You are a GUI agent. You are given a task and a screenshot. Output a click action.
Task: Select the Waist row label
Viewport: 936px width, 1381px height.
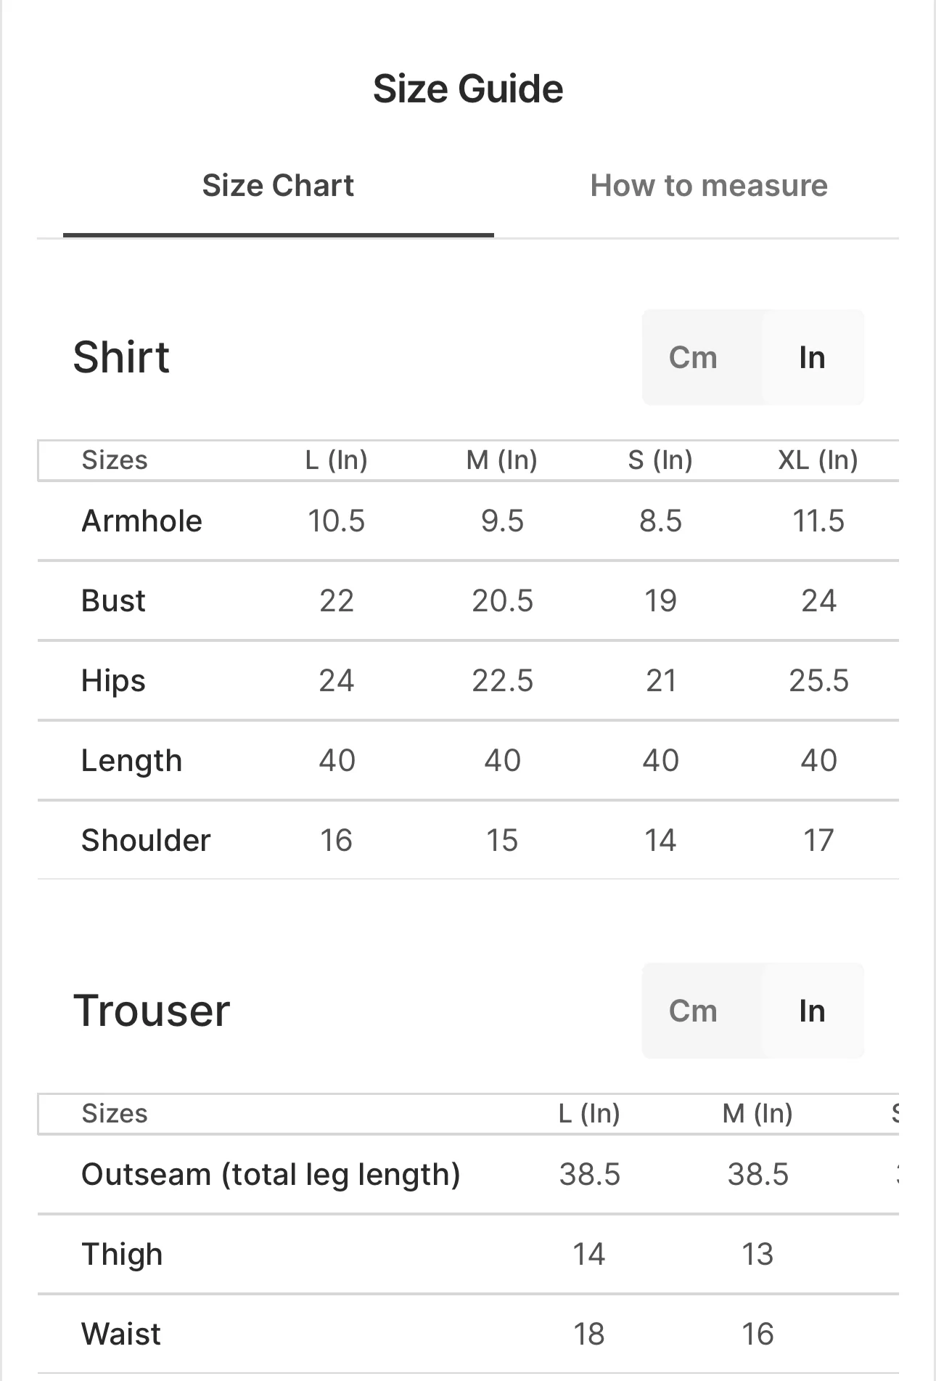tap(121, 1334)
